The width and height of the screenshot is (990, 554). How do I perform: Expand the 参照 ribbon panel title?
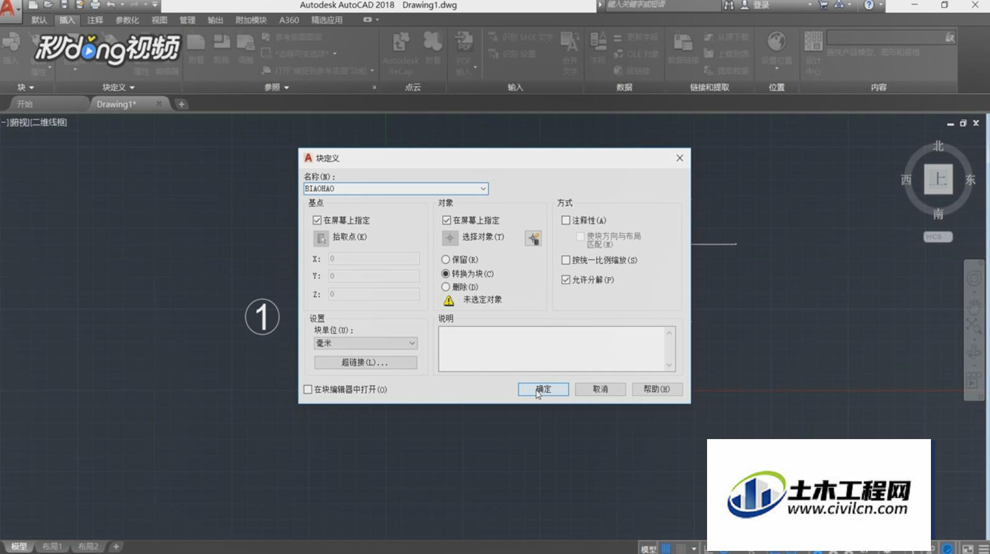point(277,88)
